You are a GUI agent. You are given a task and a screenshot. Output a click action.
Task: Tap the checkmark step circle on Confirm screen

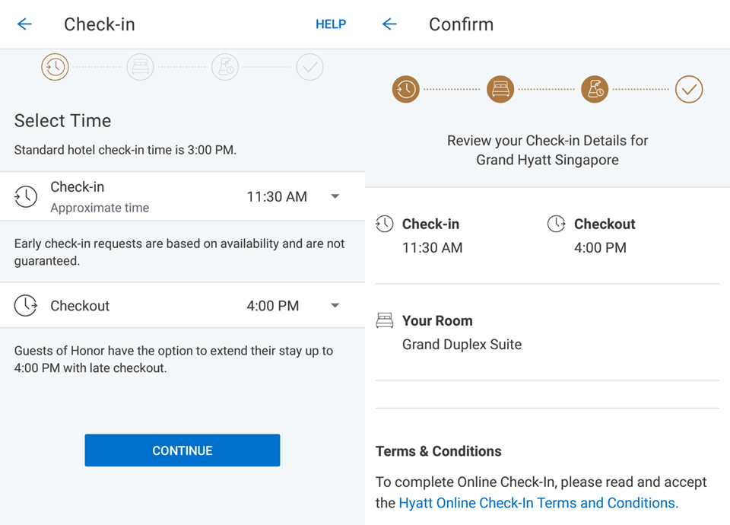click(x=689, y=89)
